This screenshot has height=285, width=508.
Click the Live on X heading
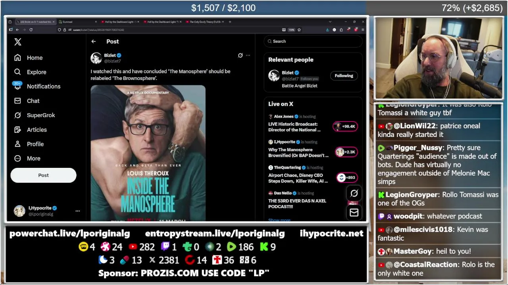tap(281, 104)
